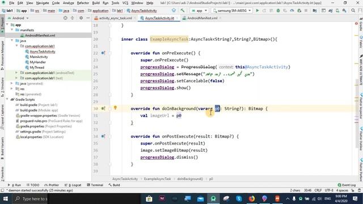Click the scroll-from-source target icon
Screen dimensions: 363x204
click(65, 18)
